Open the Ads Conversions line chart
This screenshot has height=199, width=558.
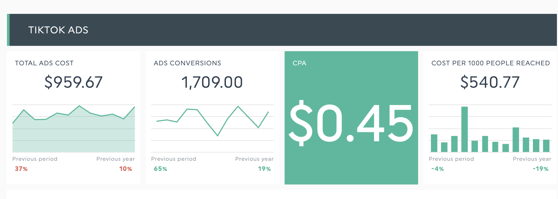212,123
